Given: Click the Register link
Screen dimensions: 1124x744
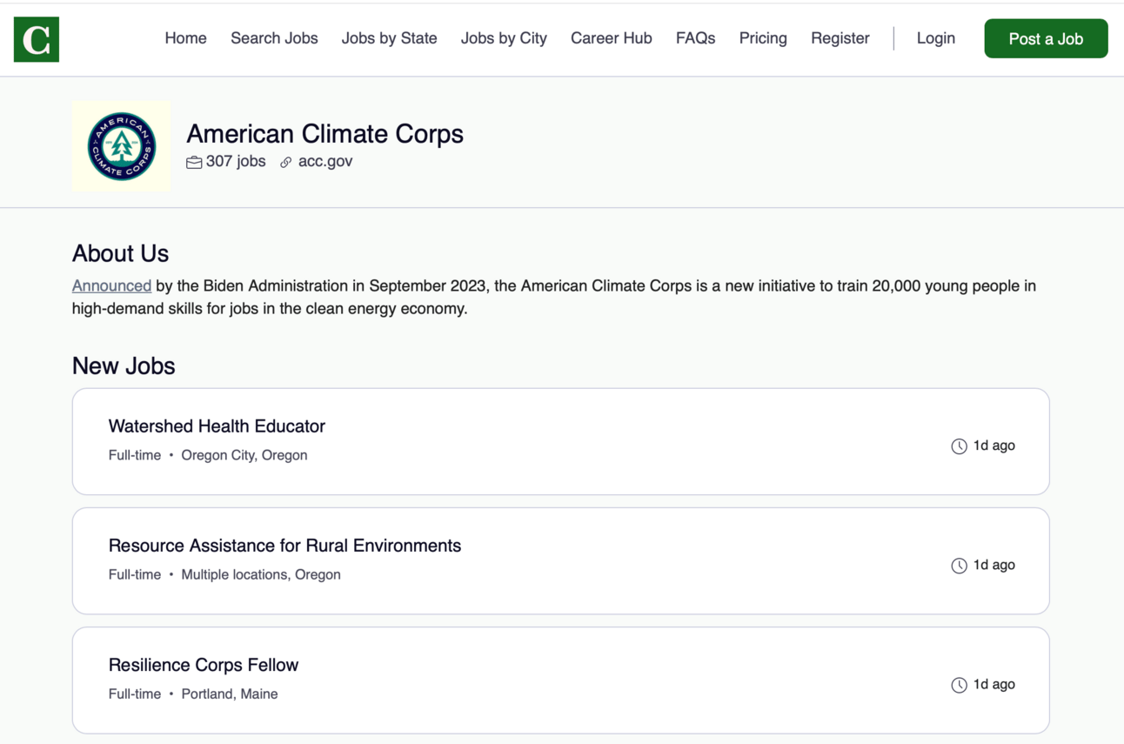Looking at the screenshot, I should pyautogui.click(x=840, y=38).
